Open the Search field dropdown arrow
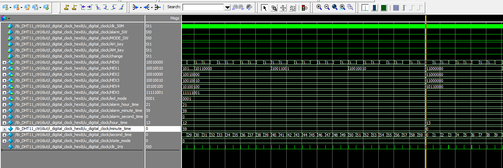The image size is (503, 168). 227,7
